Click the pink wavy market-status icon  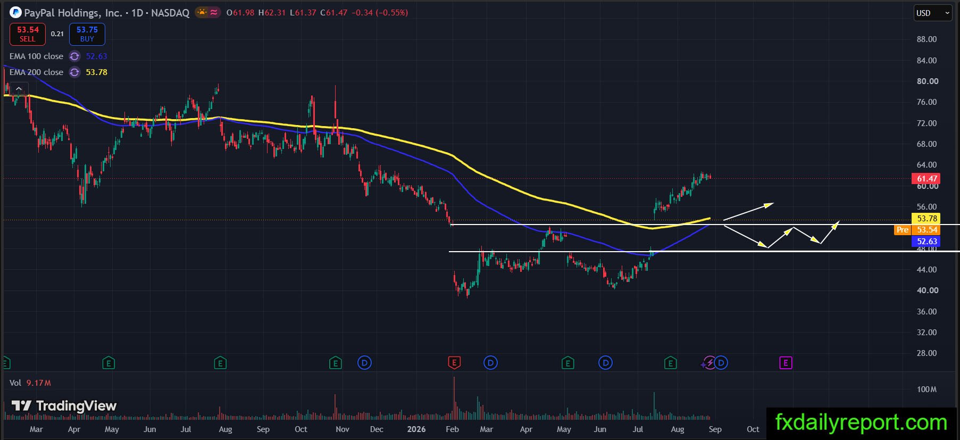pyautogui.click(x=214, y=12)
